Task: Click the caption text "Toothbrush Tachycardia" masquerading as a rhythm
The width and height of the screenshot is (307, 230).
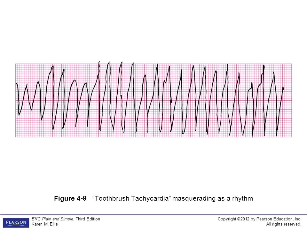Action: coord(172,198)
